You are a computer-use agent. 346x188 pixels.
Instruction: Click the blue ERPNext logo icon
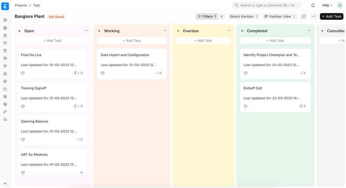(5, 6)
